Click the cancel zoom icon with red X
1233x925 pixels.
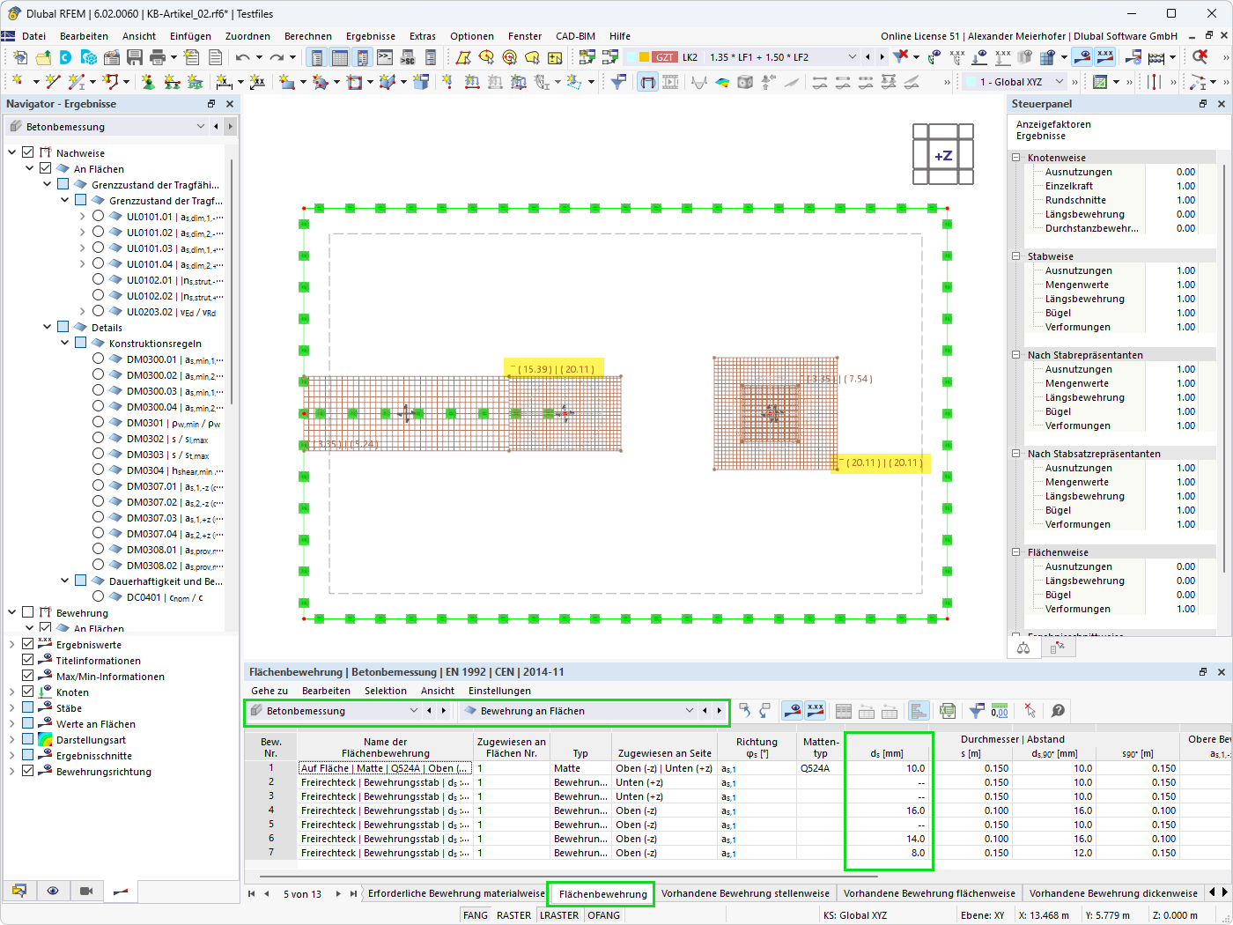point(1200,57)
